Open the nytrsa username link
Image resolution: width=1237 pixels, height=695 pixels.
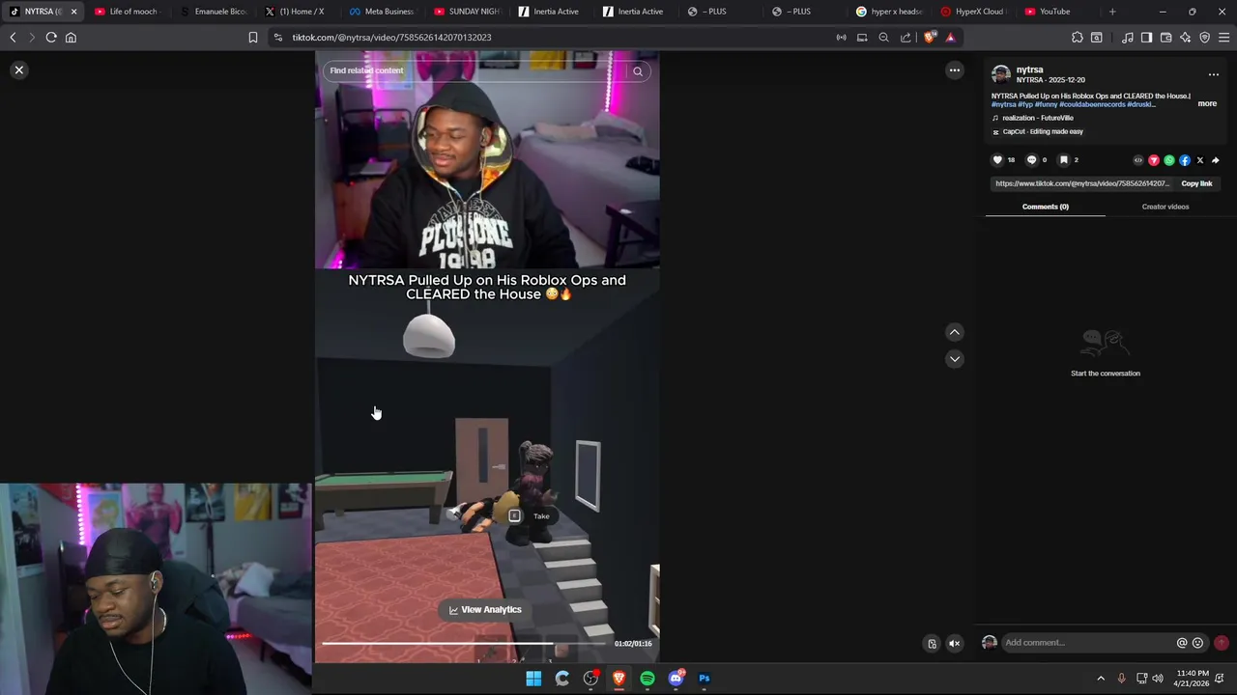click(1029, 69)
